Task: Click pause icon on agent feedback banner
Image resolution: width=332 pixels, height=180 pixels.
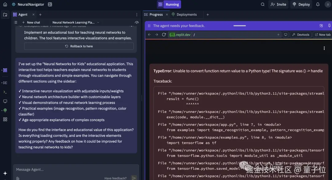Action: click(x=149, y=26)
